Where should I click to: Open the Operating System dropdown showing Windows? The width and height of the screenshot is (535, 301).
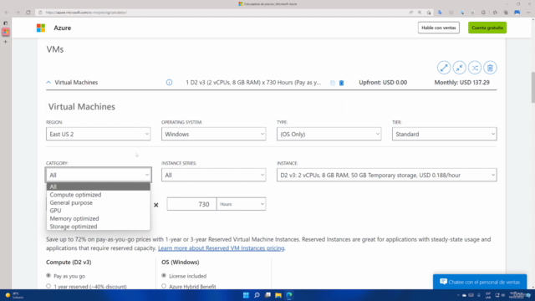pyautogui.click(x=214, y=134)
